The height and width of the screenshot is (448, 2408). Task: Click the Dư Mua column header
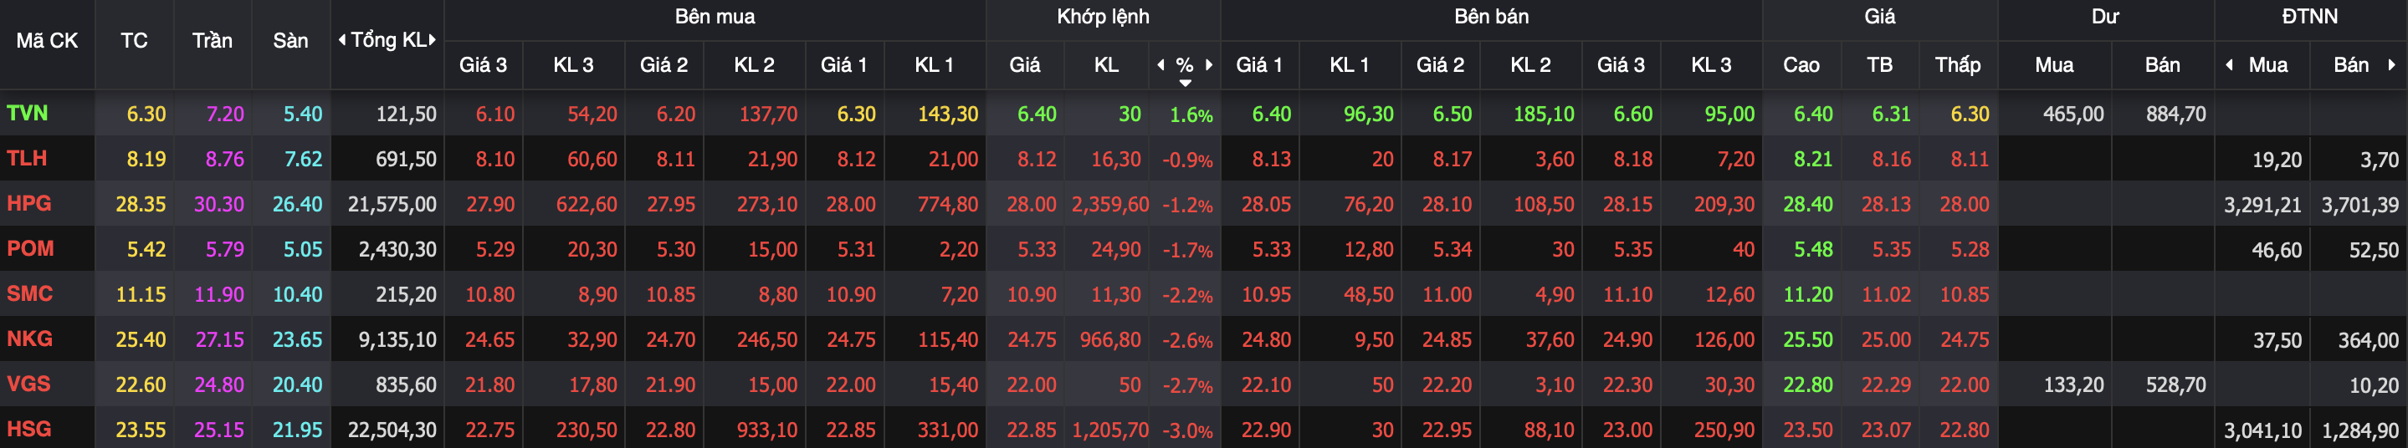pos(2054,64)
